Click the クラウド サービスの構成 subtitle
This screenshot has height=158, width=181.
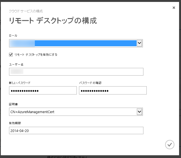click(x=26, y=11)
